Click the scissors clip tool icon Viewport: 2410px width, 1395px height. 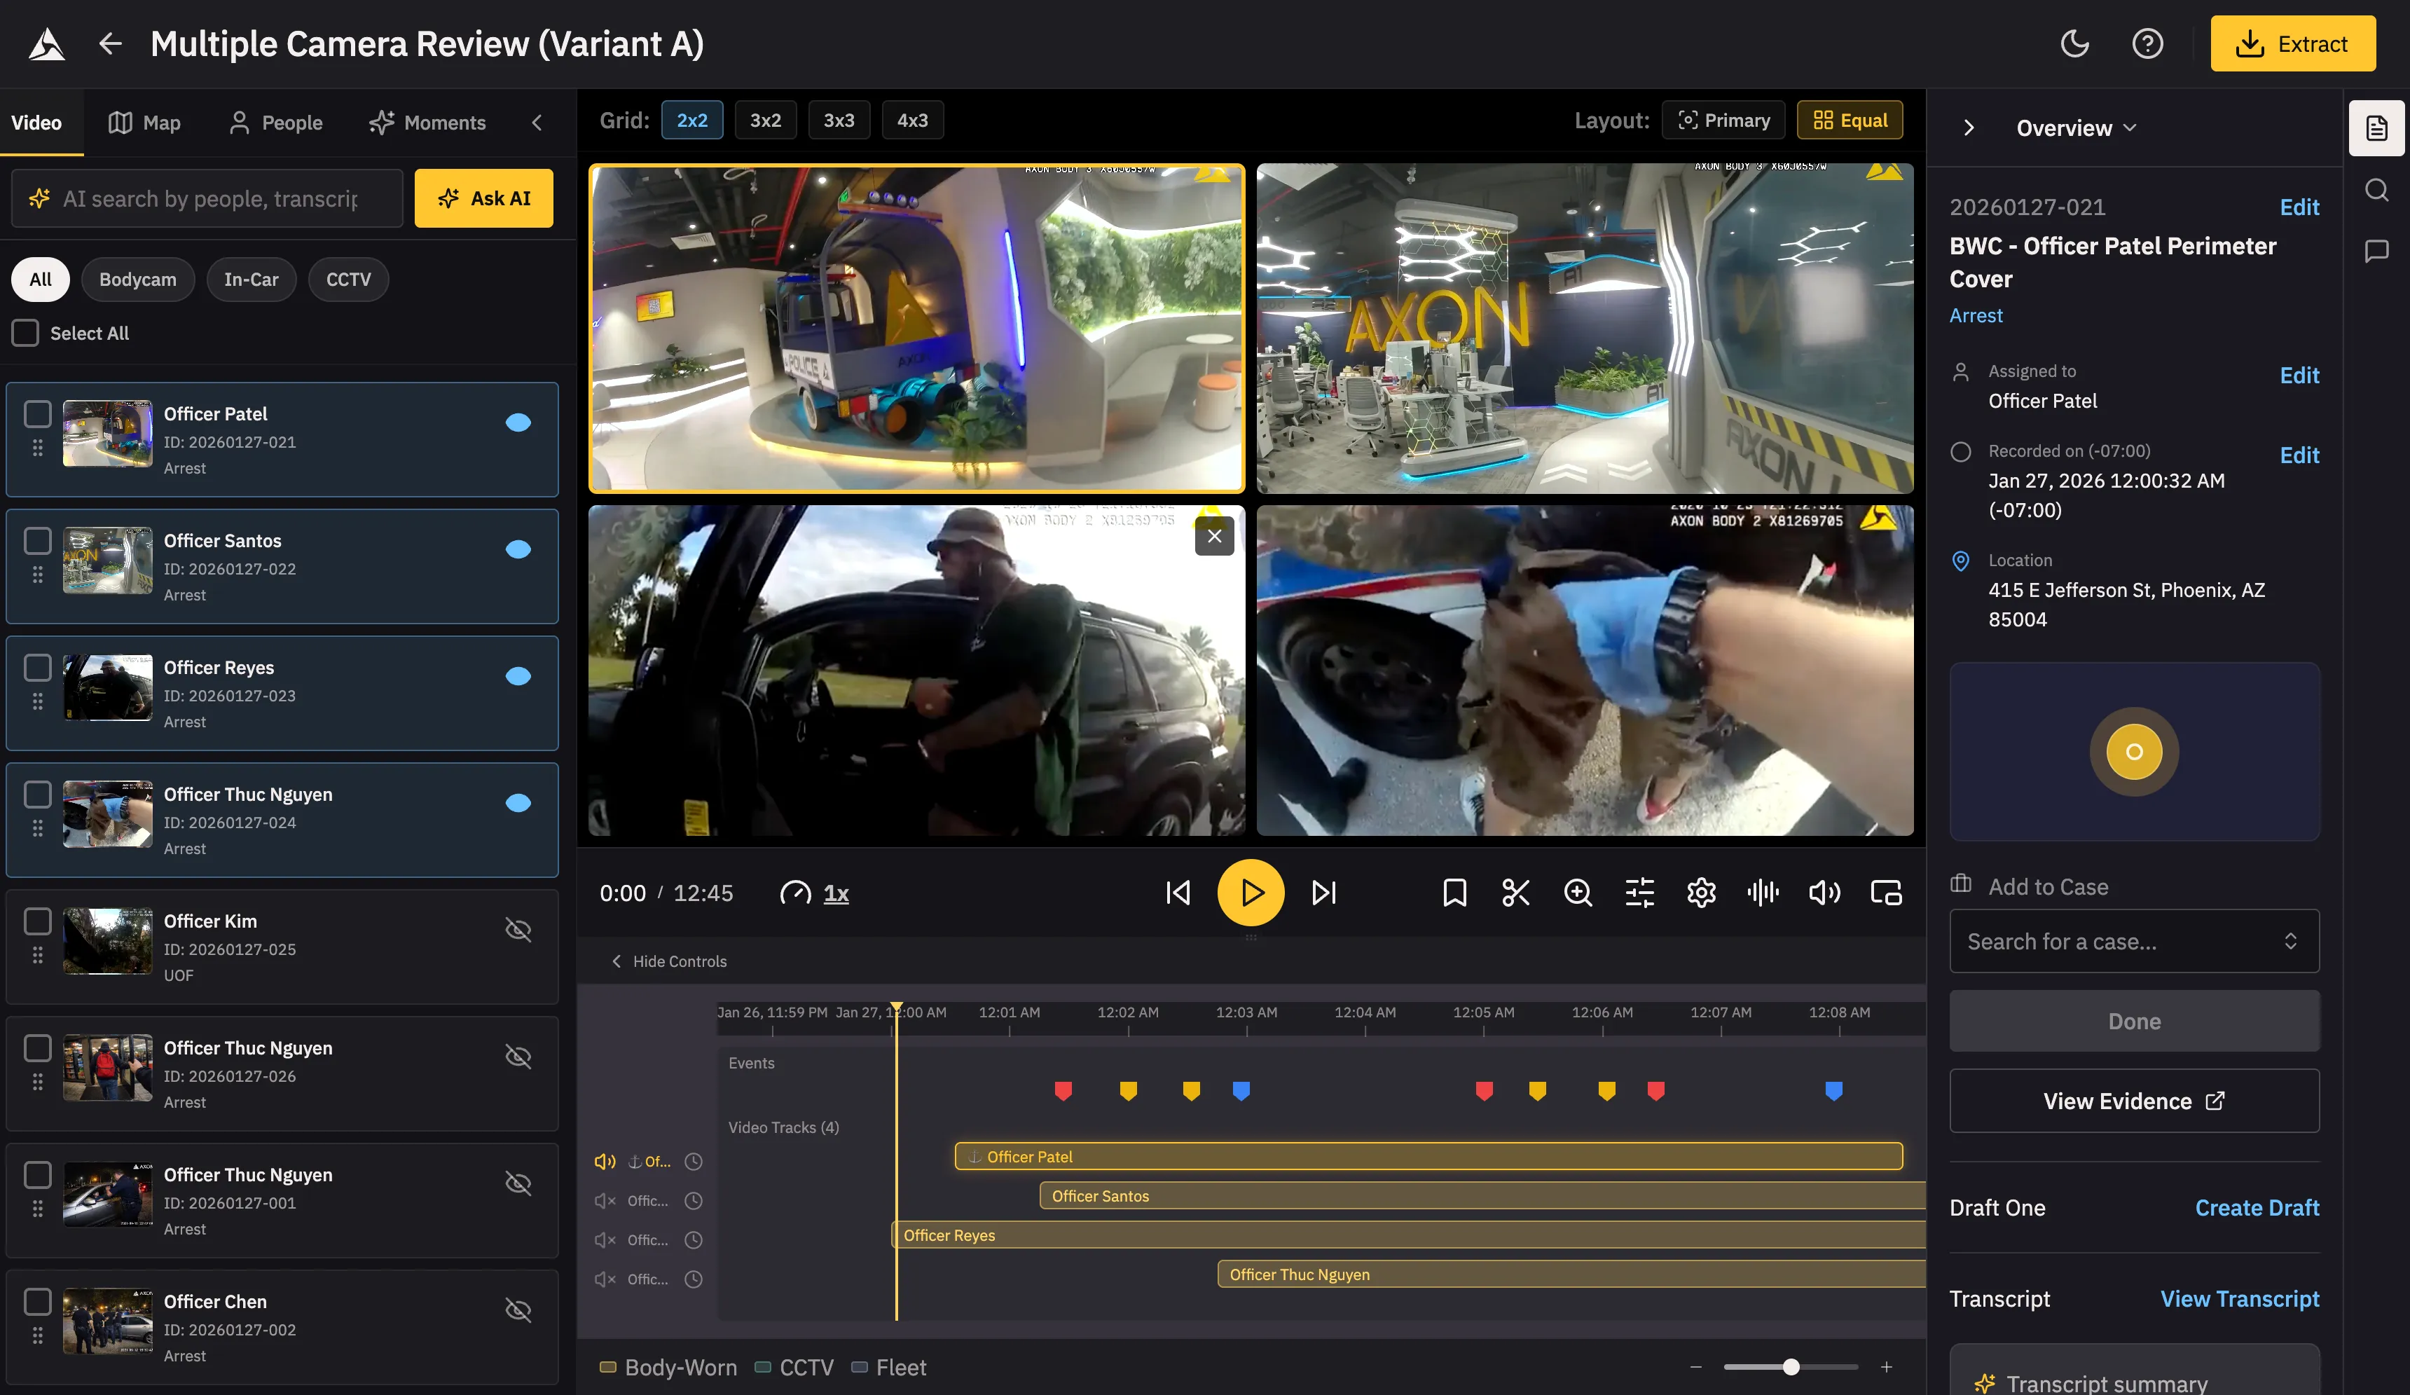[1516, 892]
